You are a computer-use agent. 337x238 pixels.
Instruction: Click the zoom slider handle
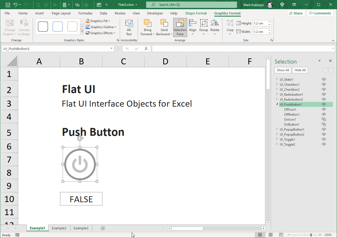point(311,235)
